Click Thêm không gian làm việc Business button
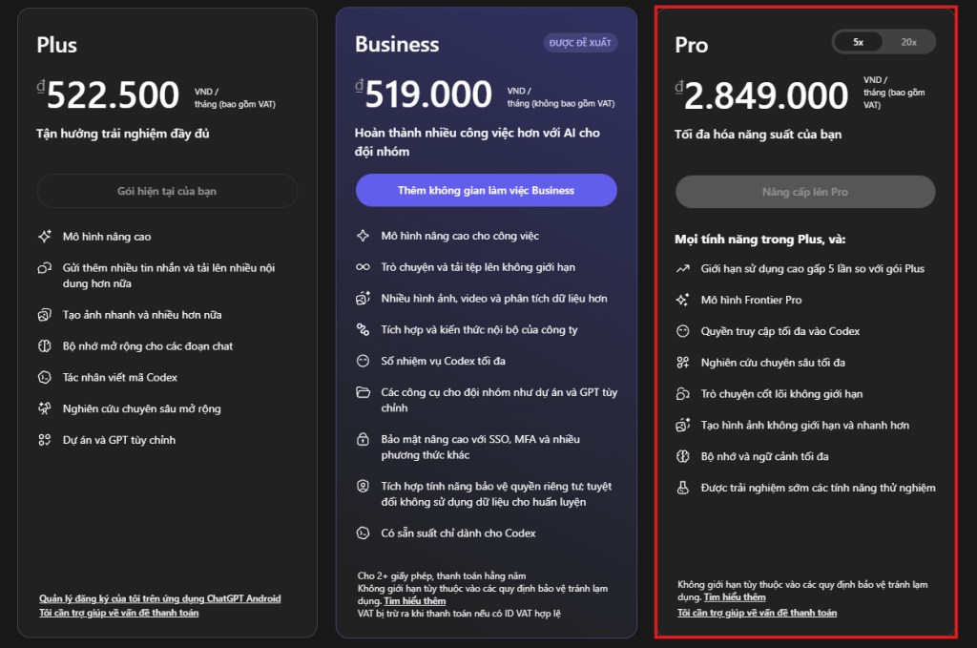Screen dimensions: 977x648 (x=486, y=190)
